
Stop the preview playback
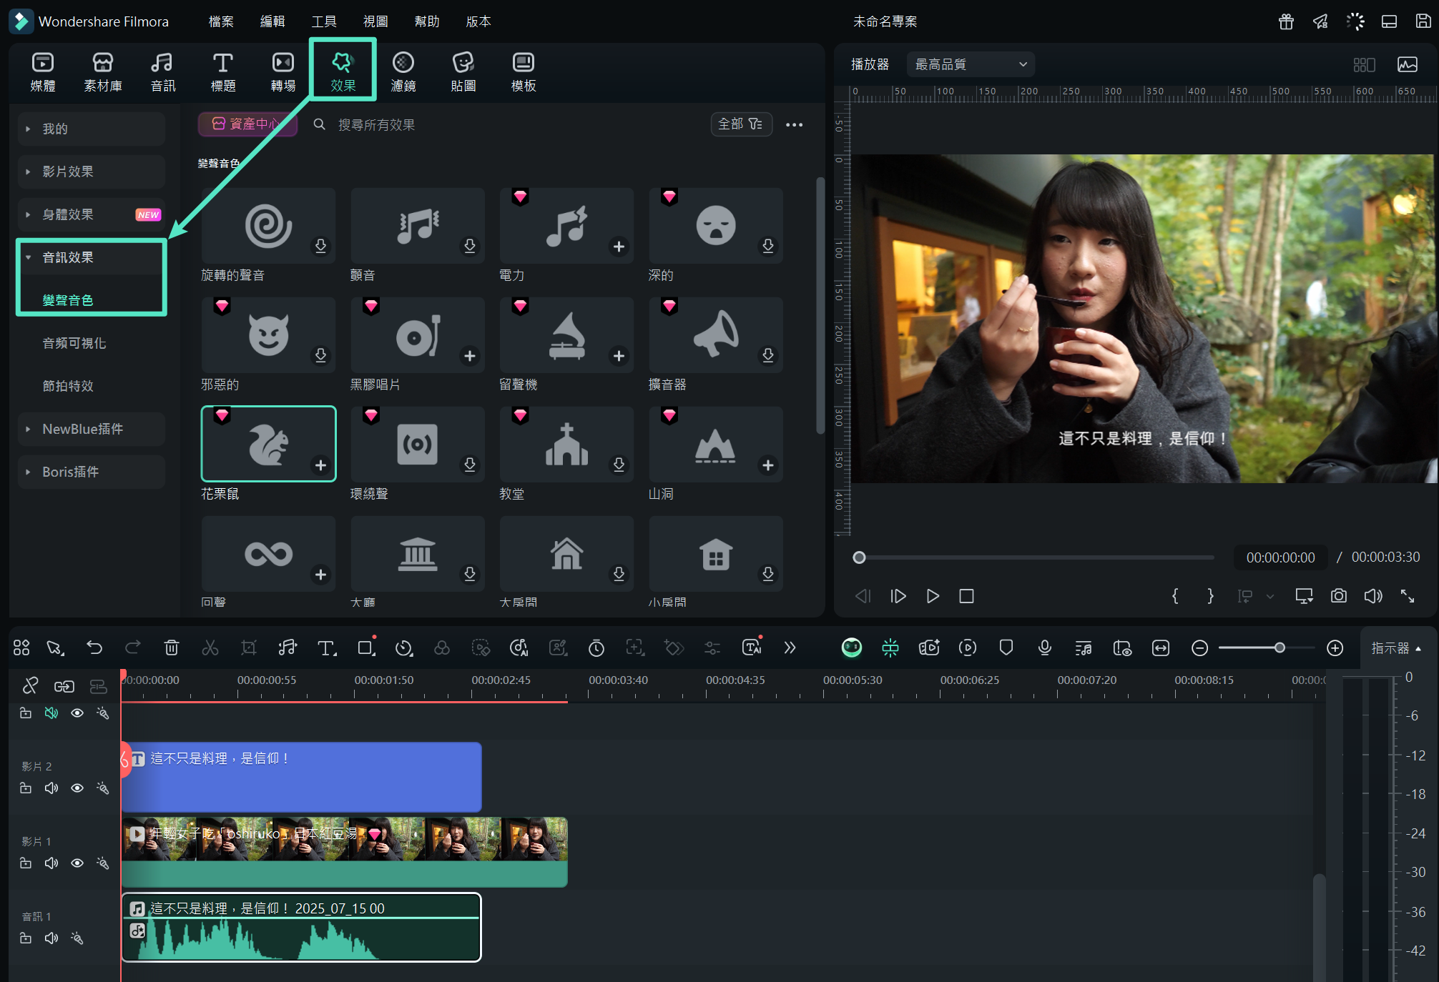click(966, 596)
